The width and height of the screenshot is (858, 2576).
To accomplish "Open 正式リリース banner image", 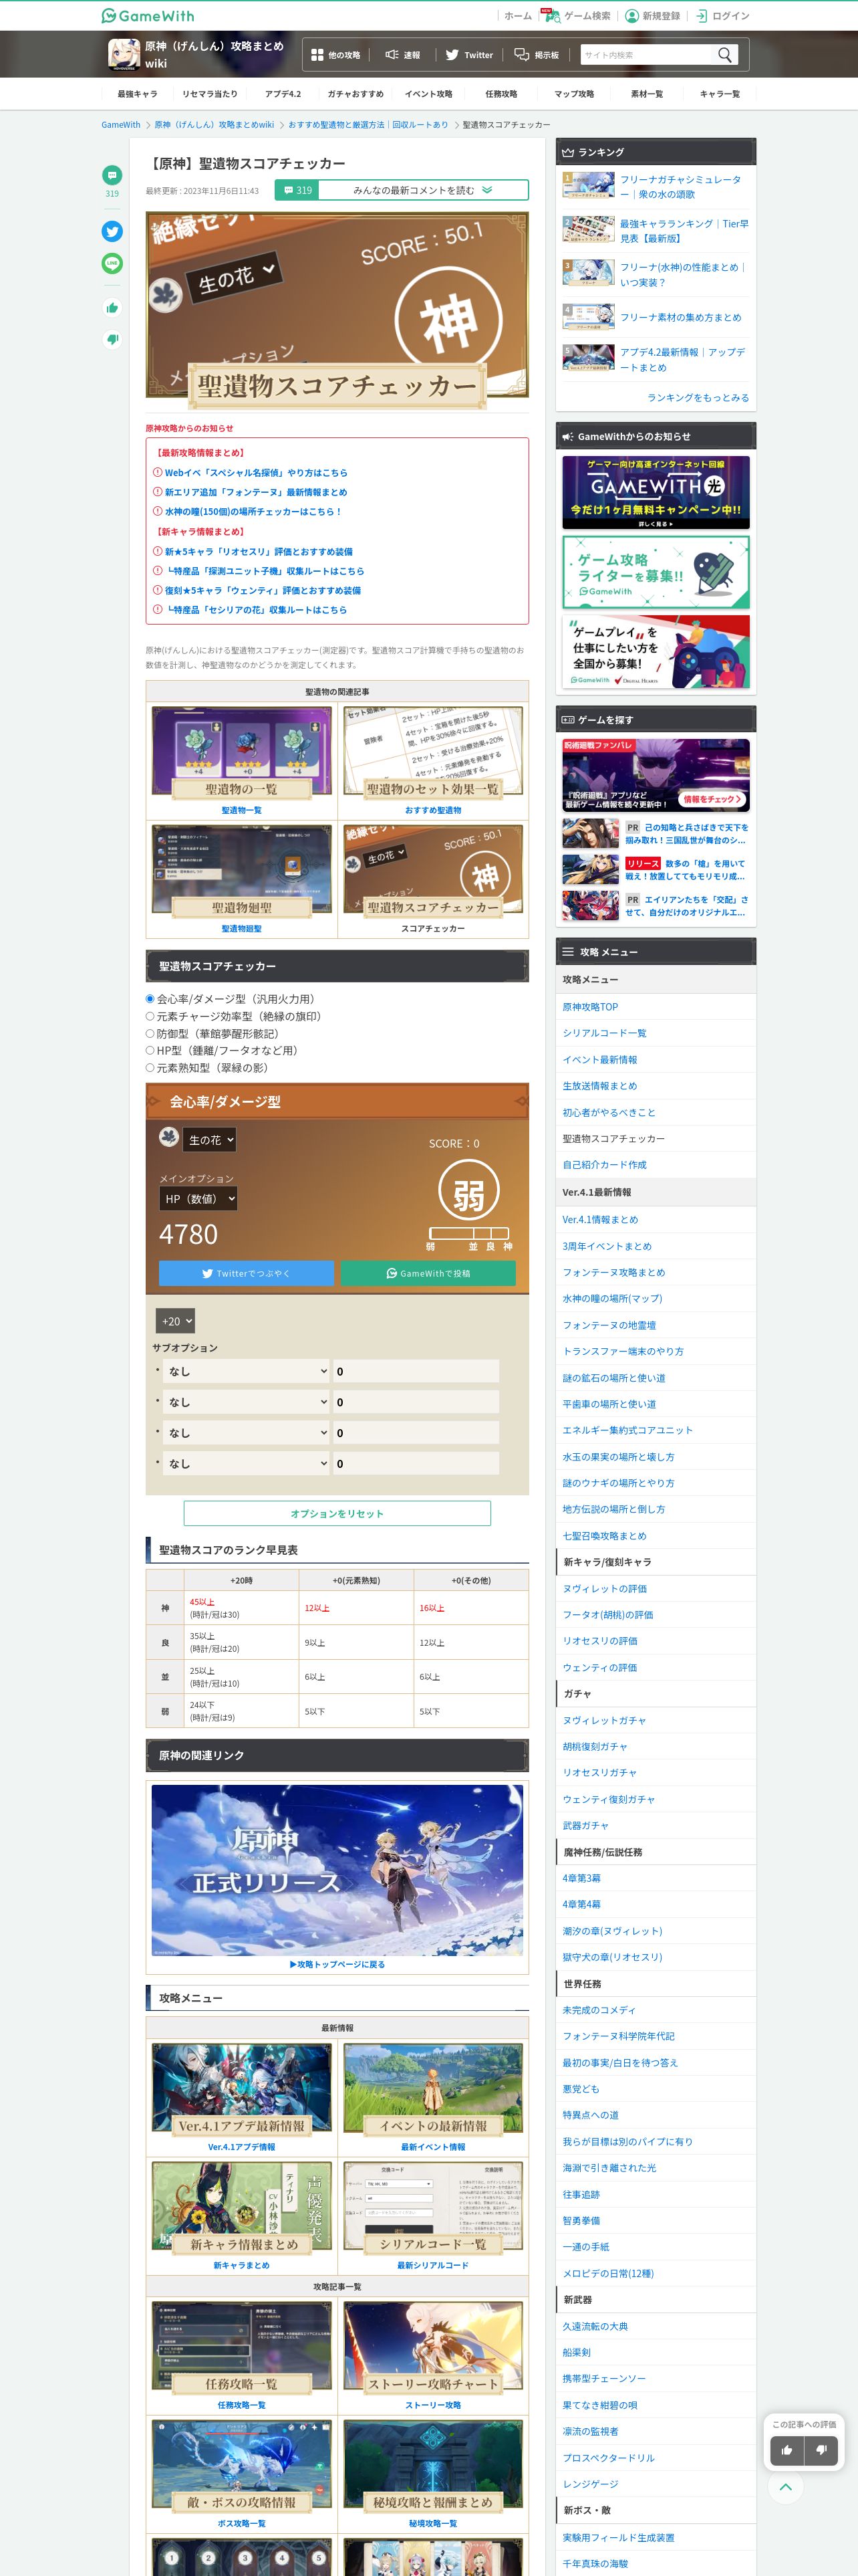I will tap(337, 1869).
